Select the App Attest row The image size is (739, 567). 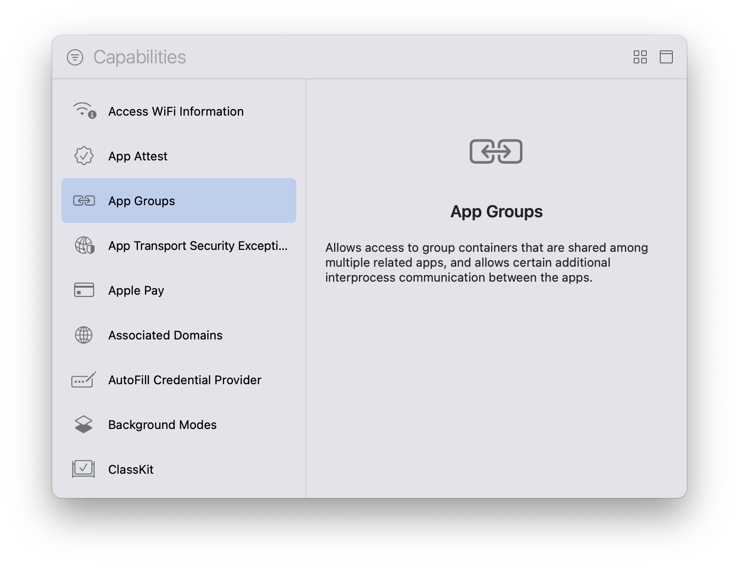(x=179, y=156)
